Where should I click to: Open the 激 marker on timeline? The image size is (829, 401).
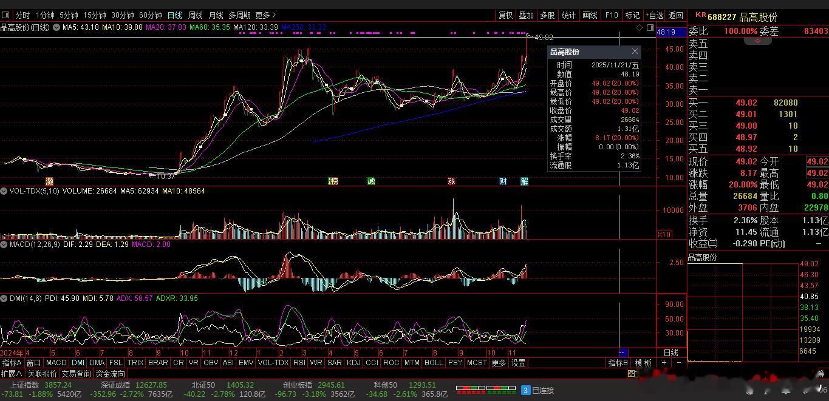[x=49, y=181]
